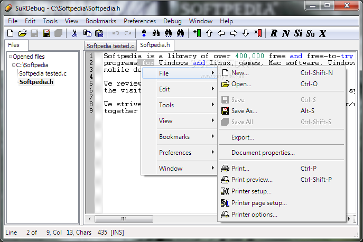Image resolution: width=363 pixels, height=242 pixels.
Task: Choose Printer page setup... from the submenu
Action: pyautogui.click(x=281, y=203)
